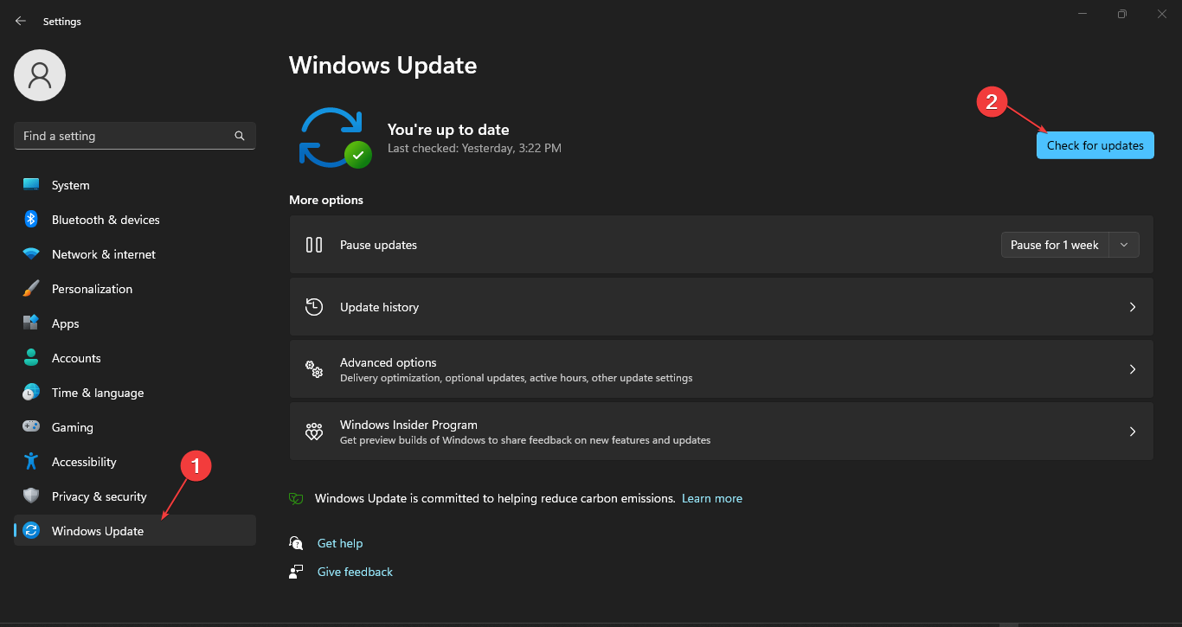Open Time & language settings
Screen dimensions: 1182x627
pos(135,393)
